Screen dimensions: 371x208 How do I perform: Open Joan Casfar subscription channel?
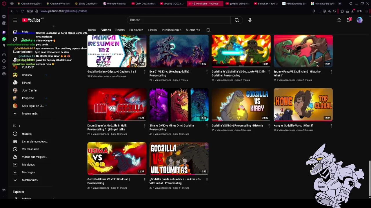click(29, 90)
